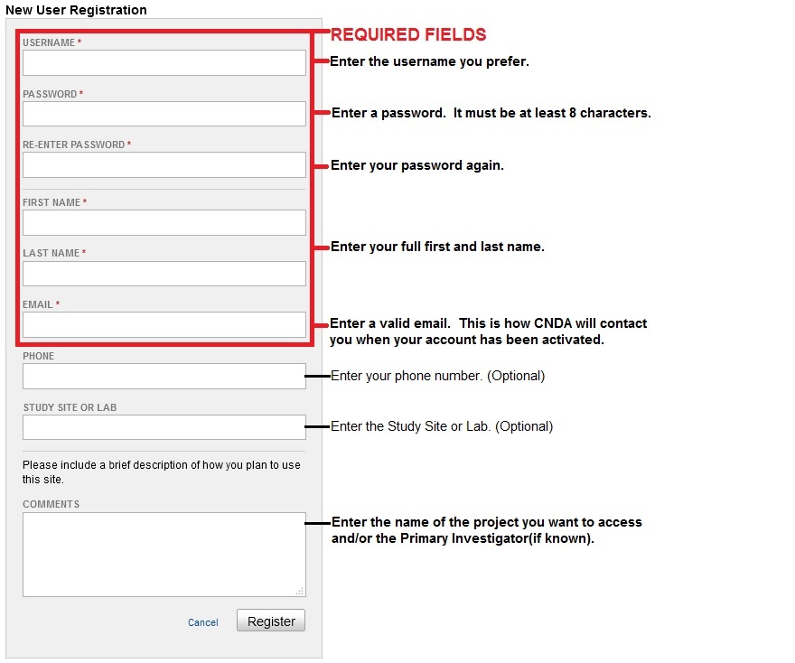
Task: Select the RE-ENTER PASSWORD field
Action: tap(164, 164)
